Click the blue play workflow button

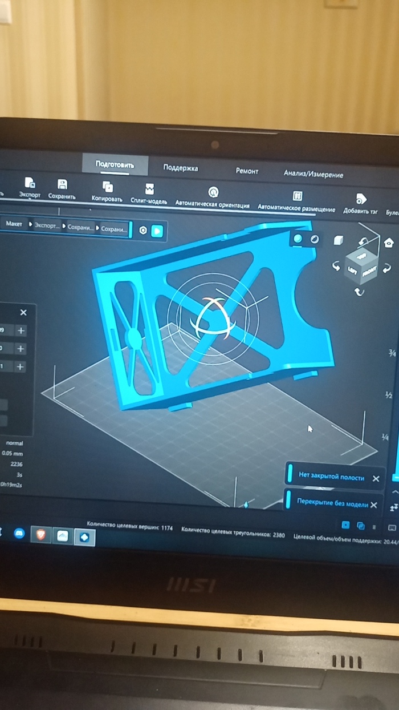157,231
